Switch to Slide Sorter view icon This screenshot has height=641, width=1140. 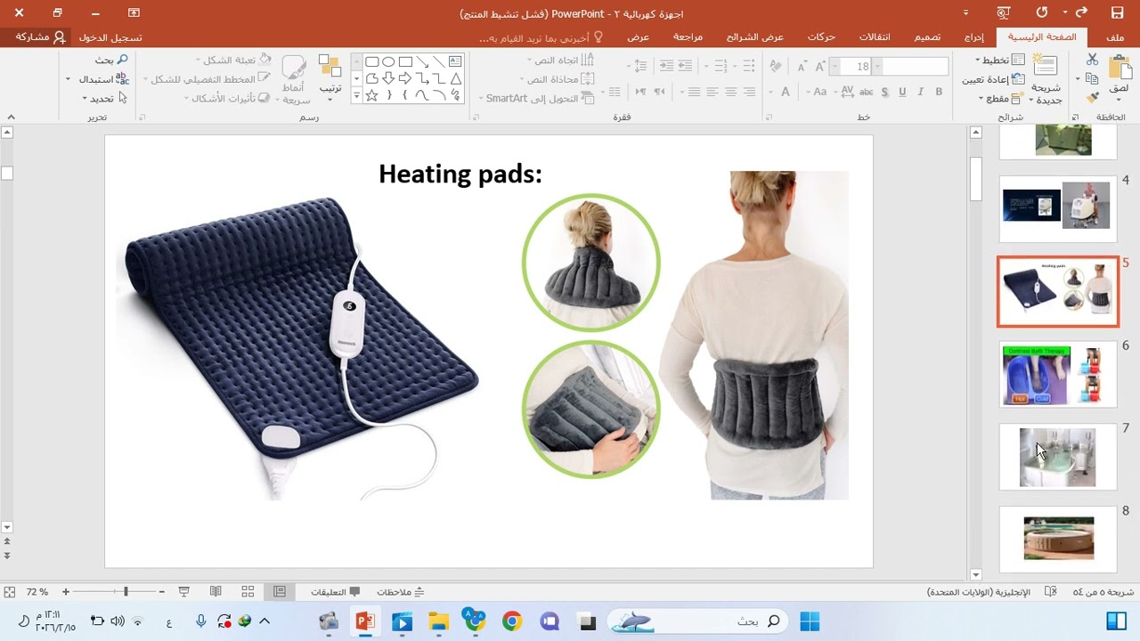(x=248, y=591)
